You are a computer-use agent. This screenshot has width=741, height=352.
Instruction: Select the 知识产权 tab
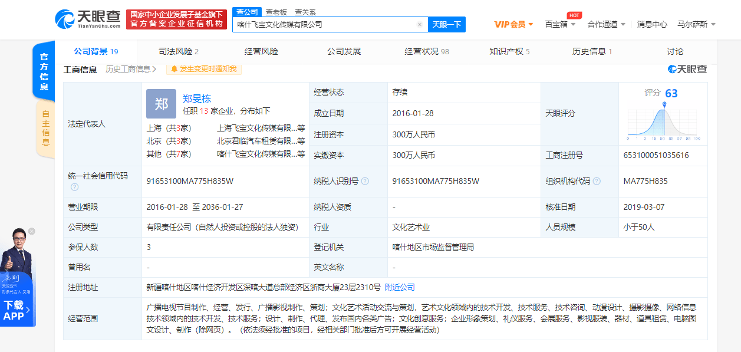(509, 51)
